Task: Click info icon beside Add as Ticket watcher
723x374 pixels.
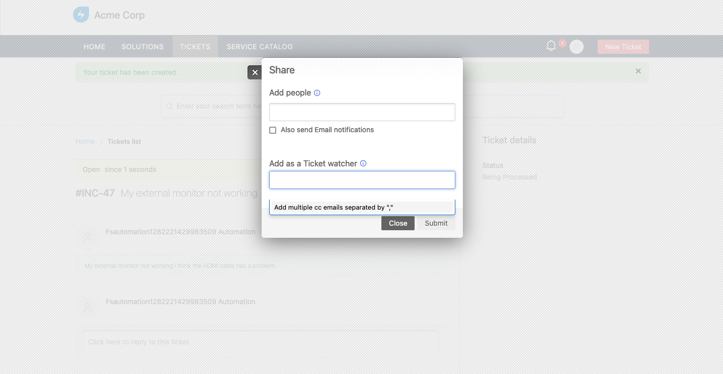Action: [x=363, y=163]
